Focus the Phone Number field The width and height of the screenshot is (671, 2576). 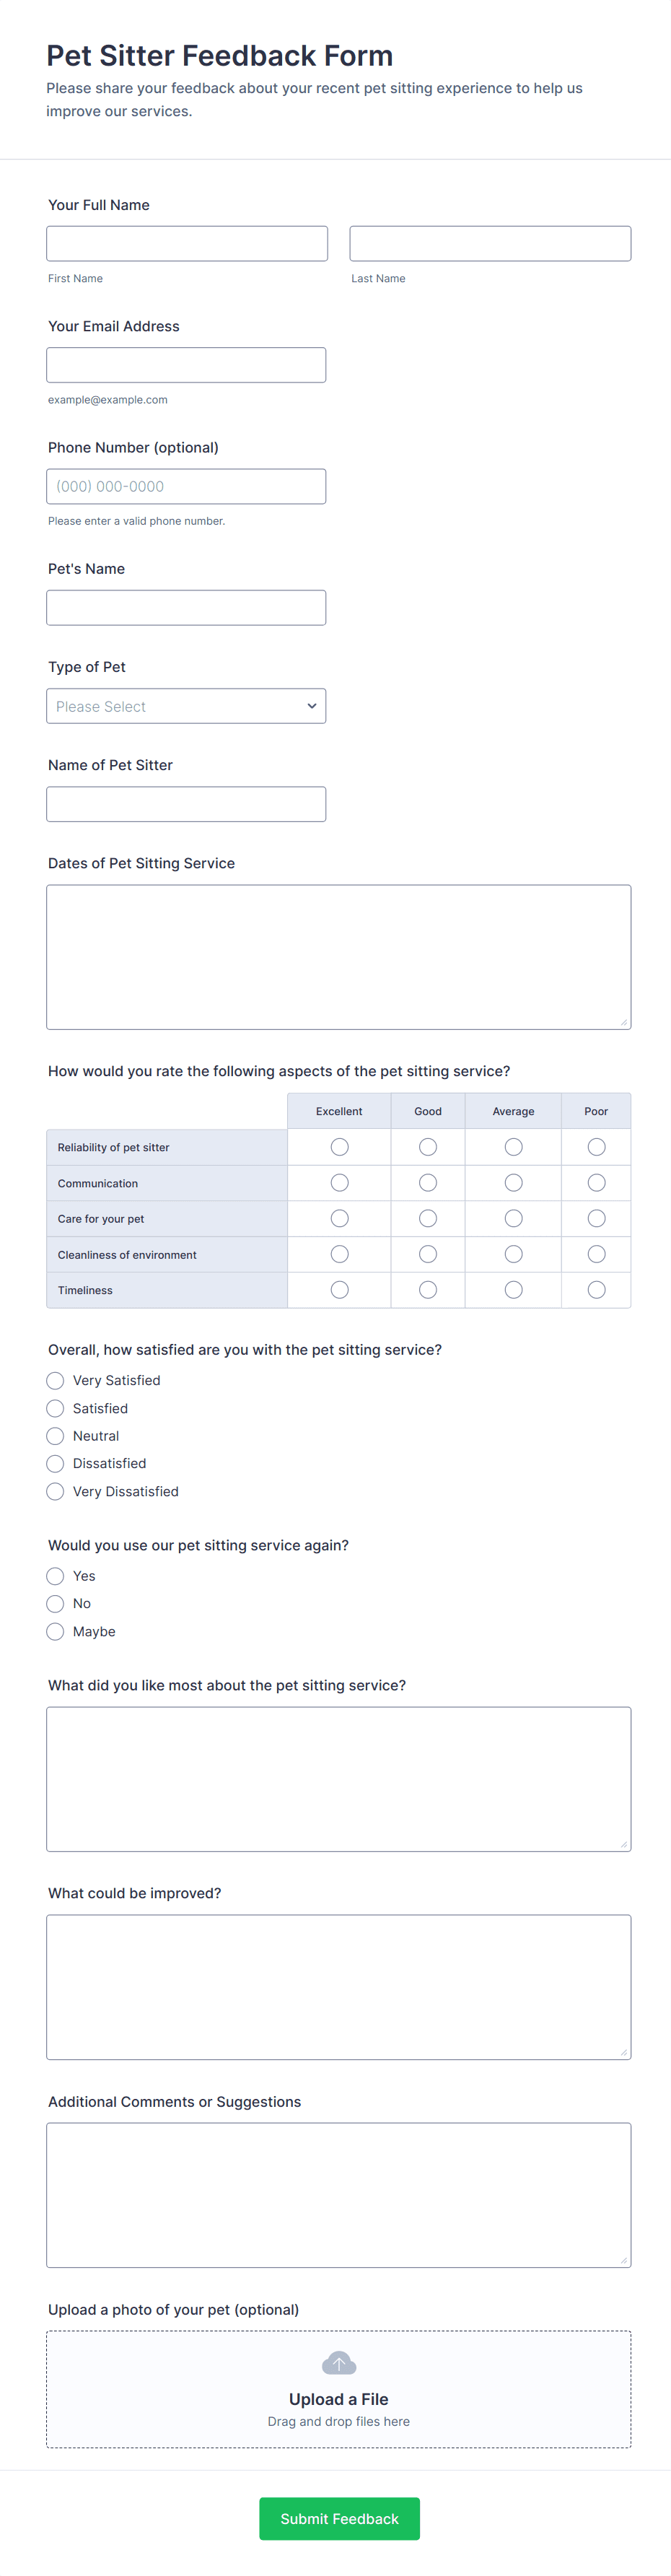pyautogui.click(x=186, y=487)
